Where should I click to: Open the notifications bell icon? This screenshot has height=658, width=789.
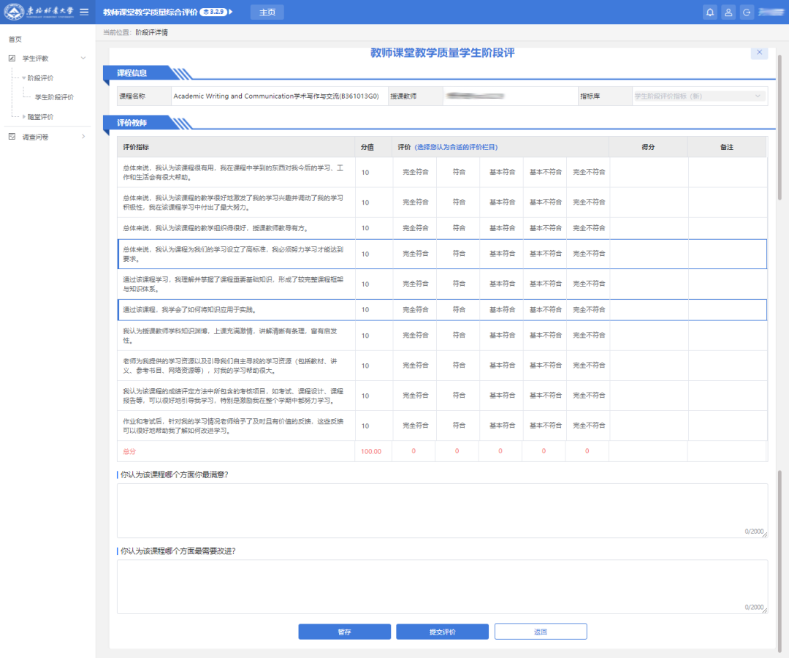[x=709, y=12]
